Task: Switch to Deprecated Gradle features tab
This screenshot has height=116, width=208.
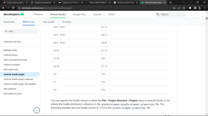Action: 98,3
